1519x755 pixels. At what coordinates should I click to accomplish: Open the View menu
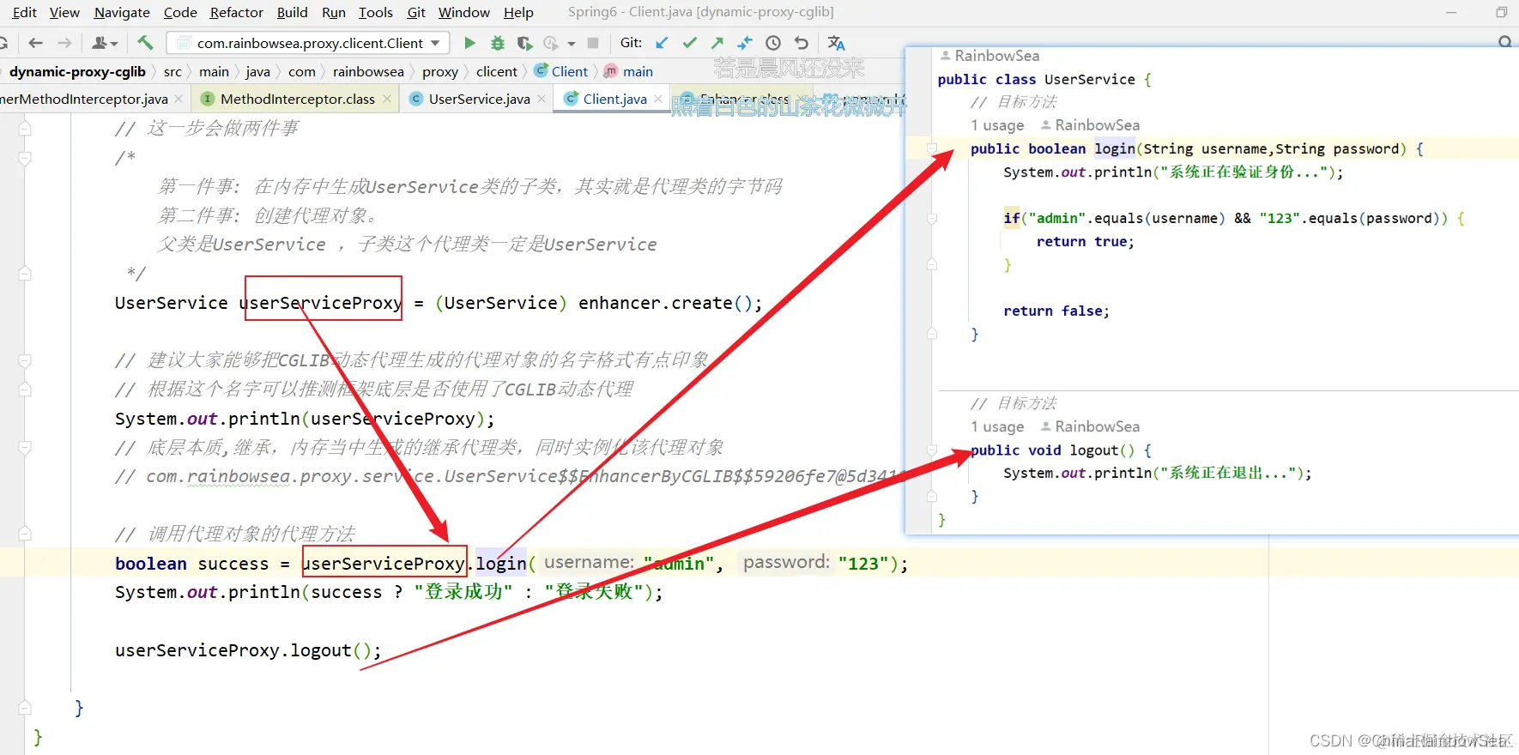click(64, 12)
